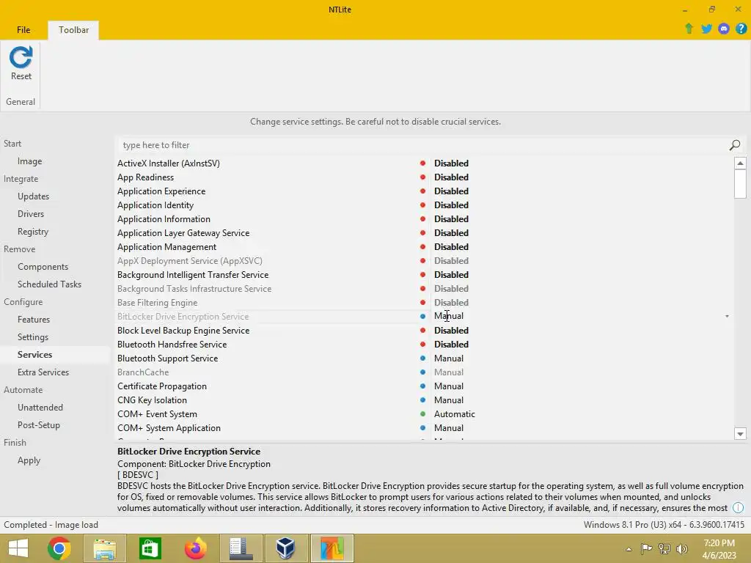Open the server tower taskbar icon
751x563 pixels.
tap(241, 548)
